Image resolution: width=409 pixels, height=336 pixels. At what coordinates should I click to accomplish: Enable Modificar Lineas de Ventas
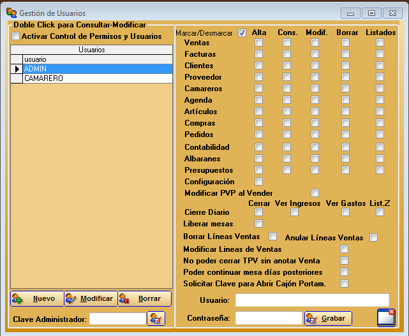click(x=344, y=249)
